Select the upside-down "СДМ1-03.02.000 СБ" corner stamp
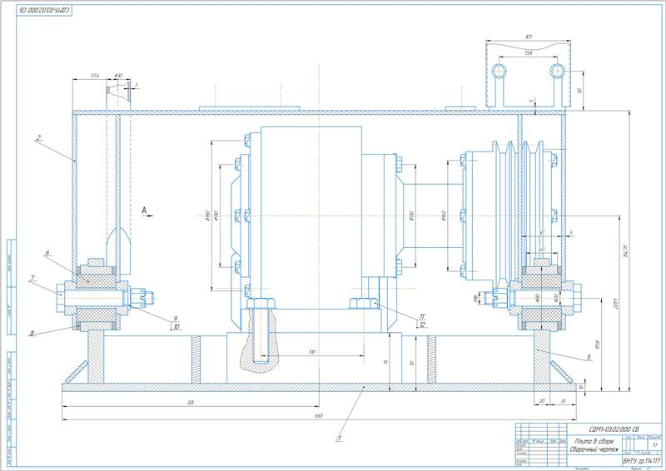666x471 pixels. point(44,10)
